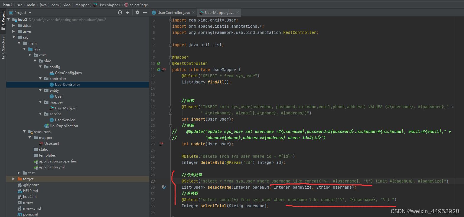The height and width of the screenshot is (217, 464).
Task: Click the MyBatis gutter icon on line 23
Action: pyautogui.click(x=161, y=144)
